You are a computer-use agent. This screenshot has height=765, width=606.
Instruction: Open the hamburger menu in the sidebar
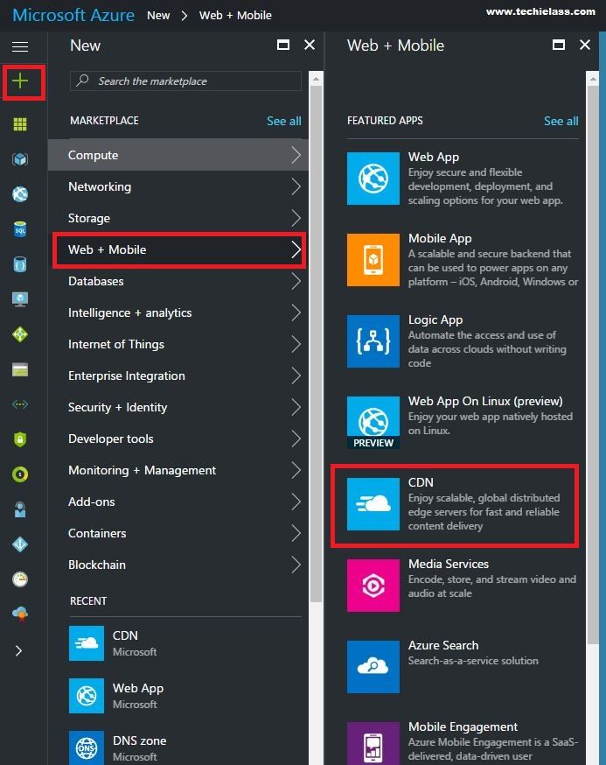(20, 46)
